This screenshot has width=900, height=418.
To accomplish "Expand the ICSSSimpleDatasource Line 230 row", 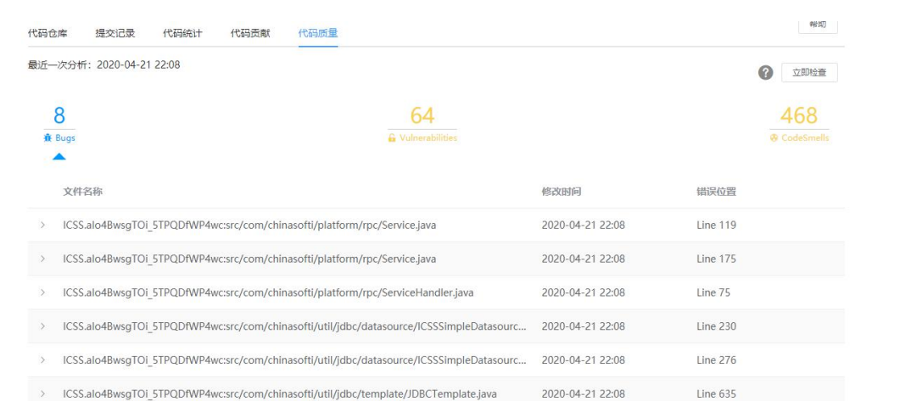I will [x=42, y=326].
